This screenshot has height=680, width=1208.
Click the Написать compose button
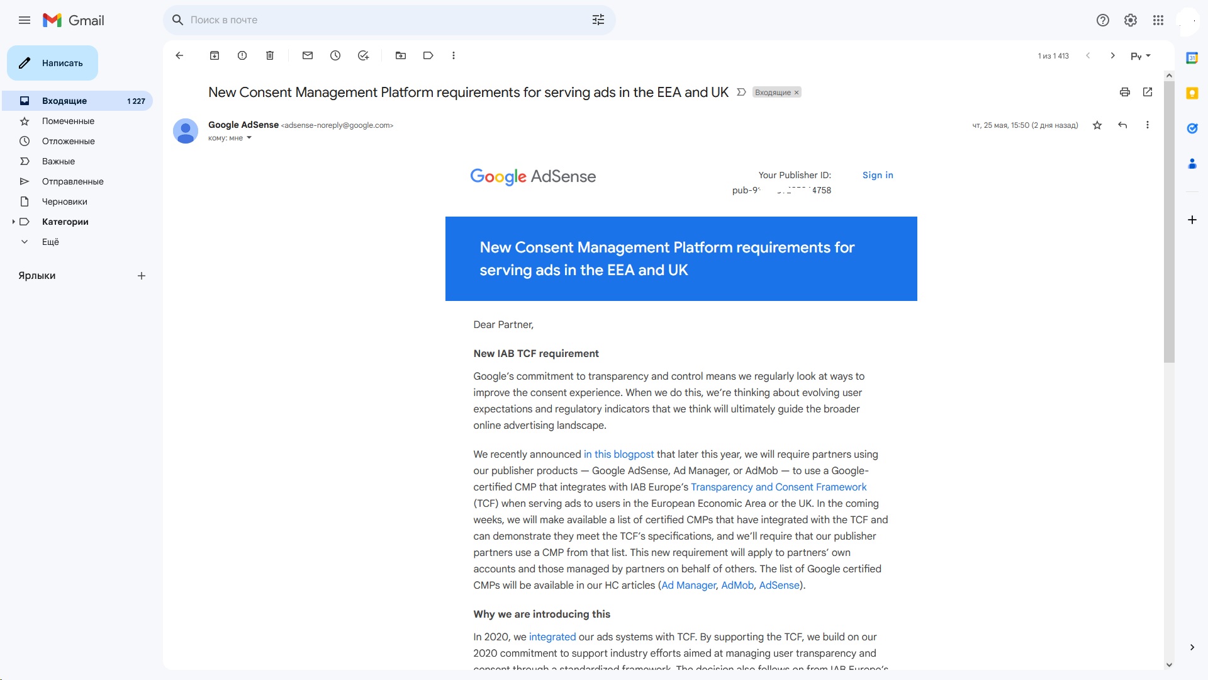[52, 63]
